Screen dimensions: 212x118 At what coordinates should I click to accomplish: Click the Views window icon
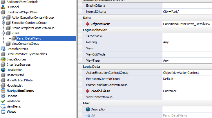click(x=3, y=112)
